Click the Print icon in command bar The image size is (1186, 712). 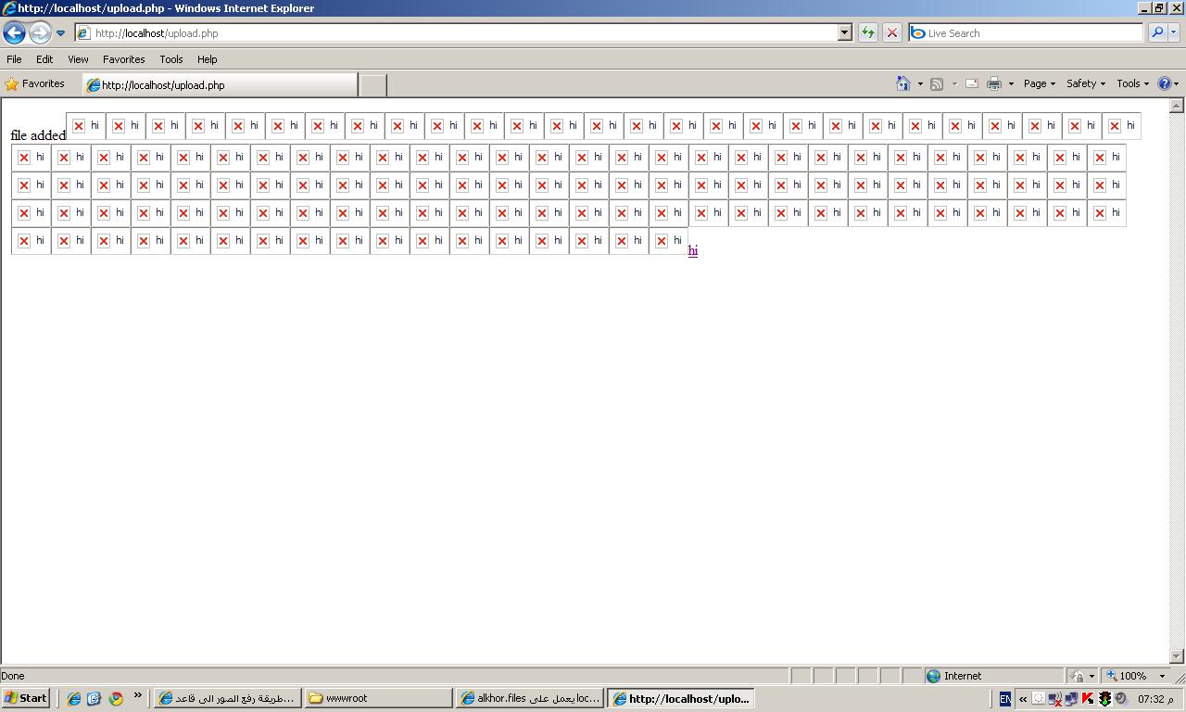click(x=994, y=83)
